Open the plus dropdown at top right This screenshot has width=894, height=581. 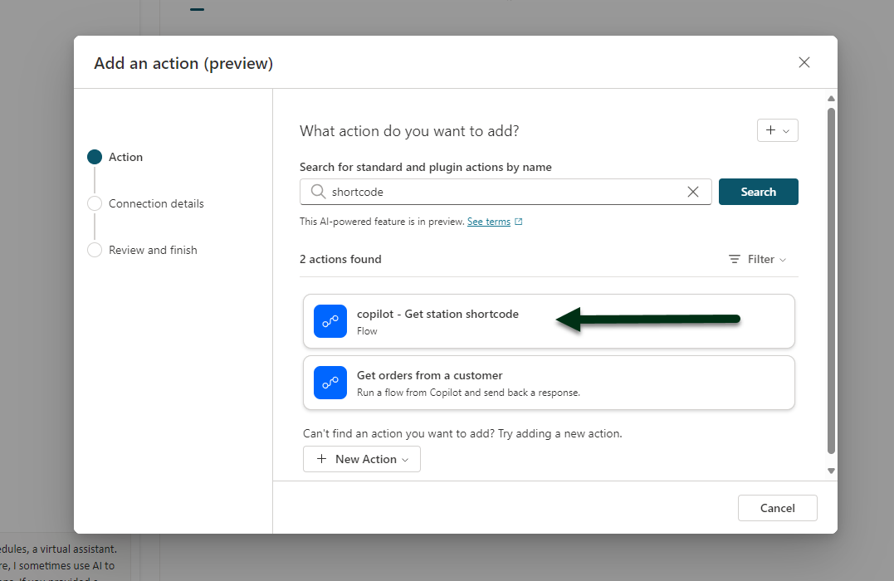(777, 130)
